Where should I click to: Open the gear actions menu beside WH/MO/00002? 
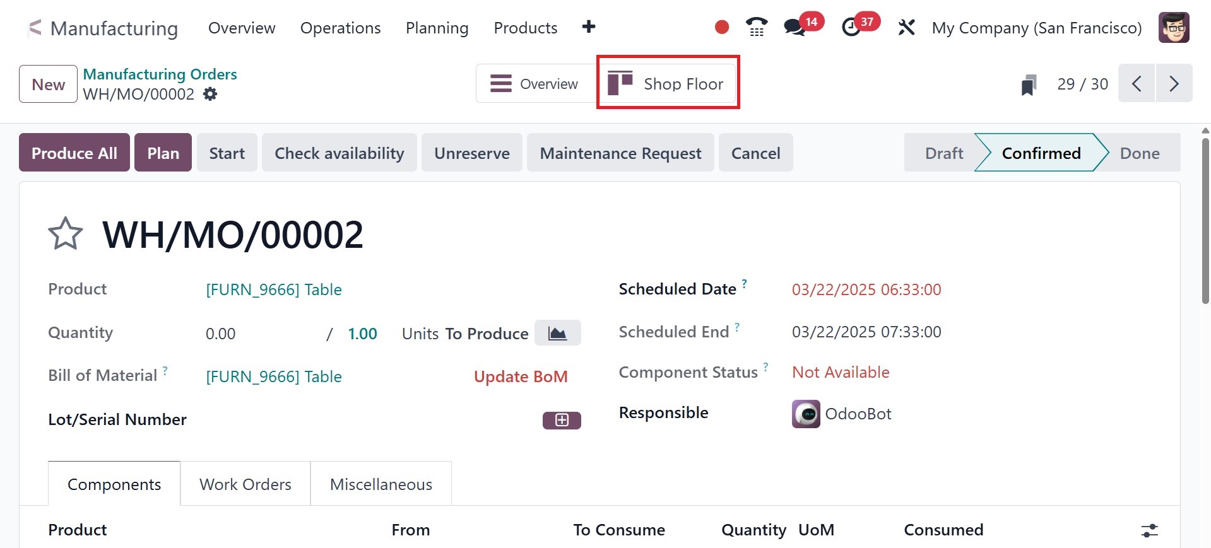click(210, 95)
